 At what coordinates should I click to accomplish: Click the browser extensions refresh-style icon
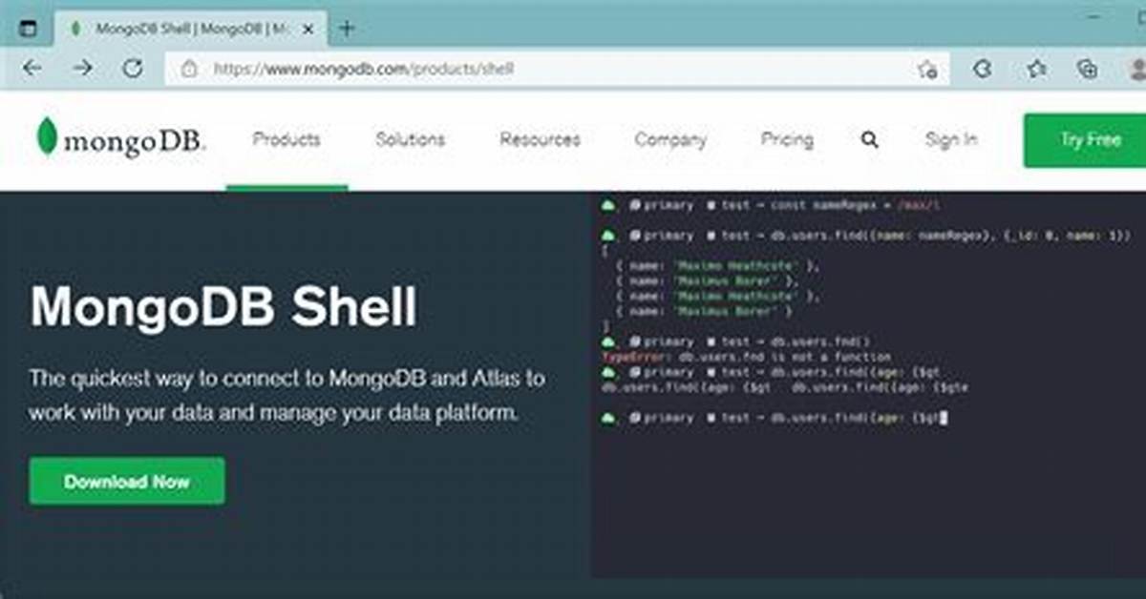982,69
